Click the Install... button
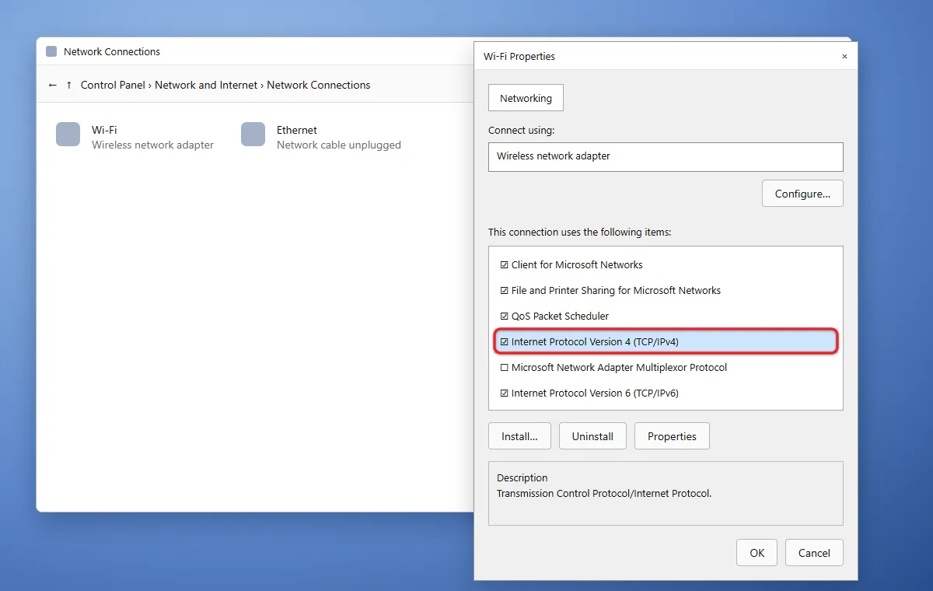Image resolution: width=933 pixels, height=591 pixels. 519,436
